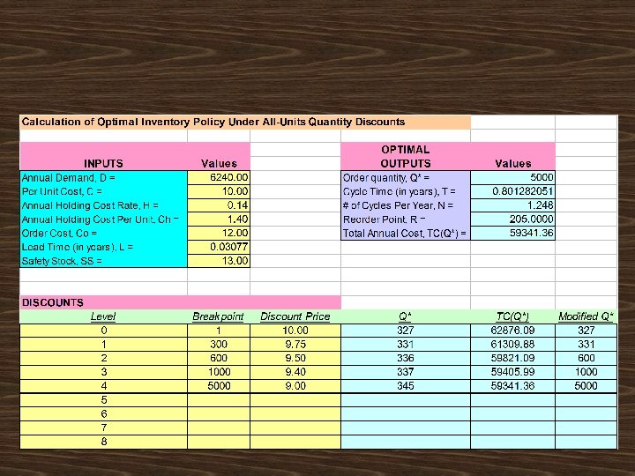Select level number 8 cell
The image size is (635, 476).
(104, 442)
